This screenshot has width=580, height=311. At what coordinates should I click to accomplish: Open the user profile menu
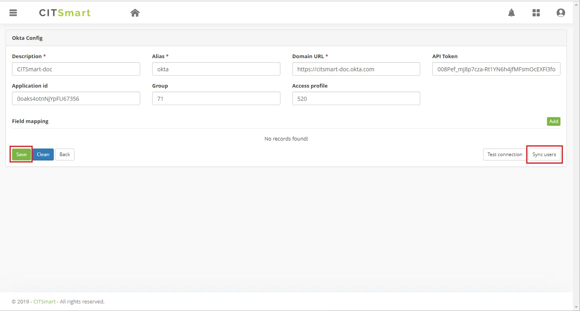[x=560, y=13]
